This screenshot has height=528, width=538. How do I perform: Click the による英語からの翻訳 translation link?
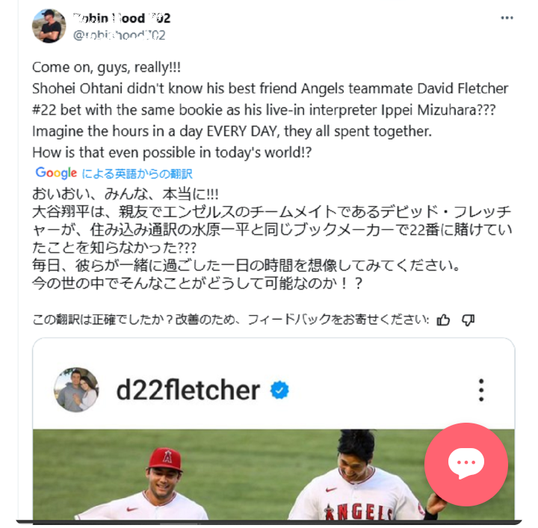(137, 174)
